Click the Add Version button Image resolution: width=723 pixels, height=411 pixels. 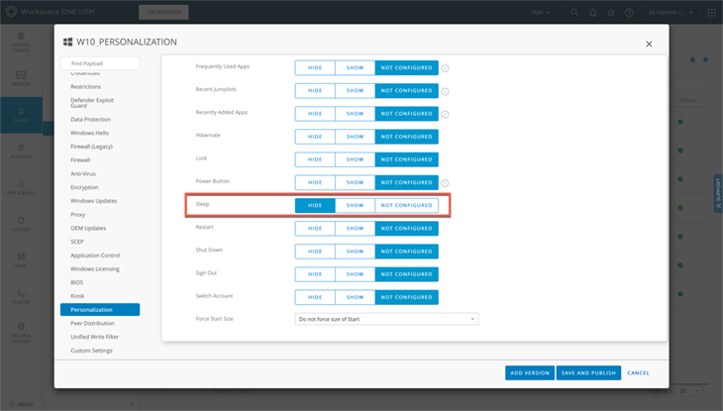[528, 373]
